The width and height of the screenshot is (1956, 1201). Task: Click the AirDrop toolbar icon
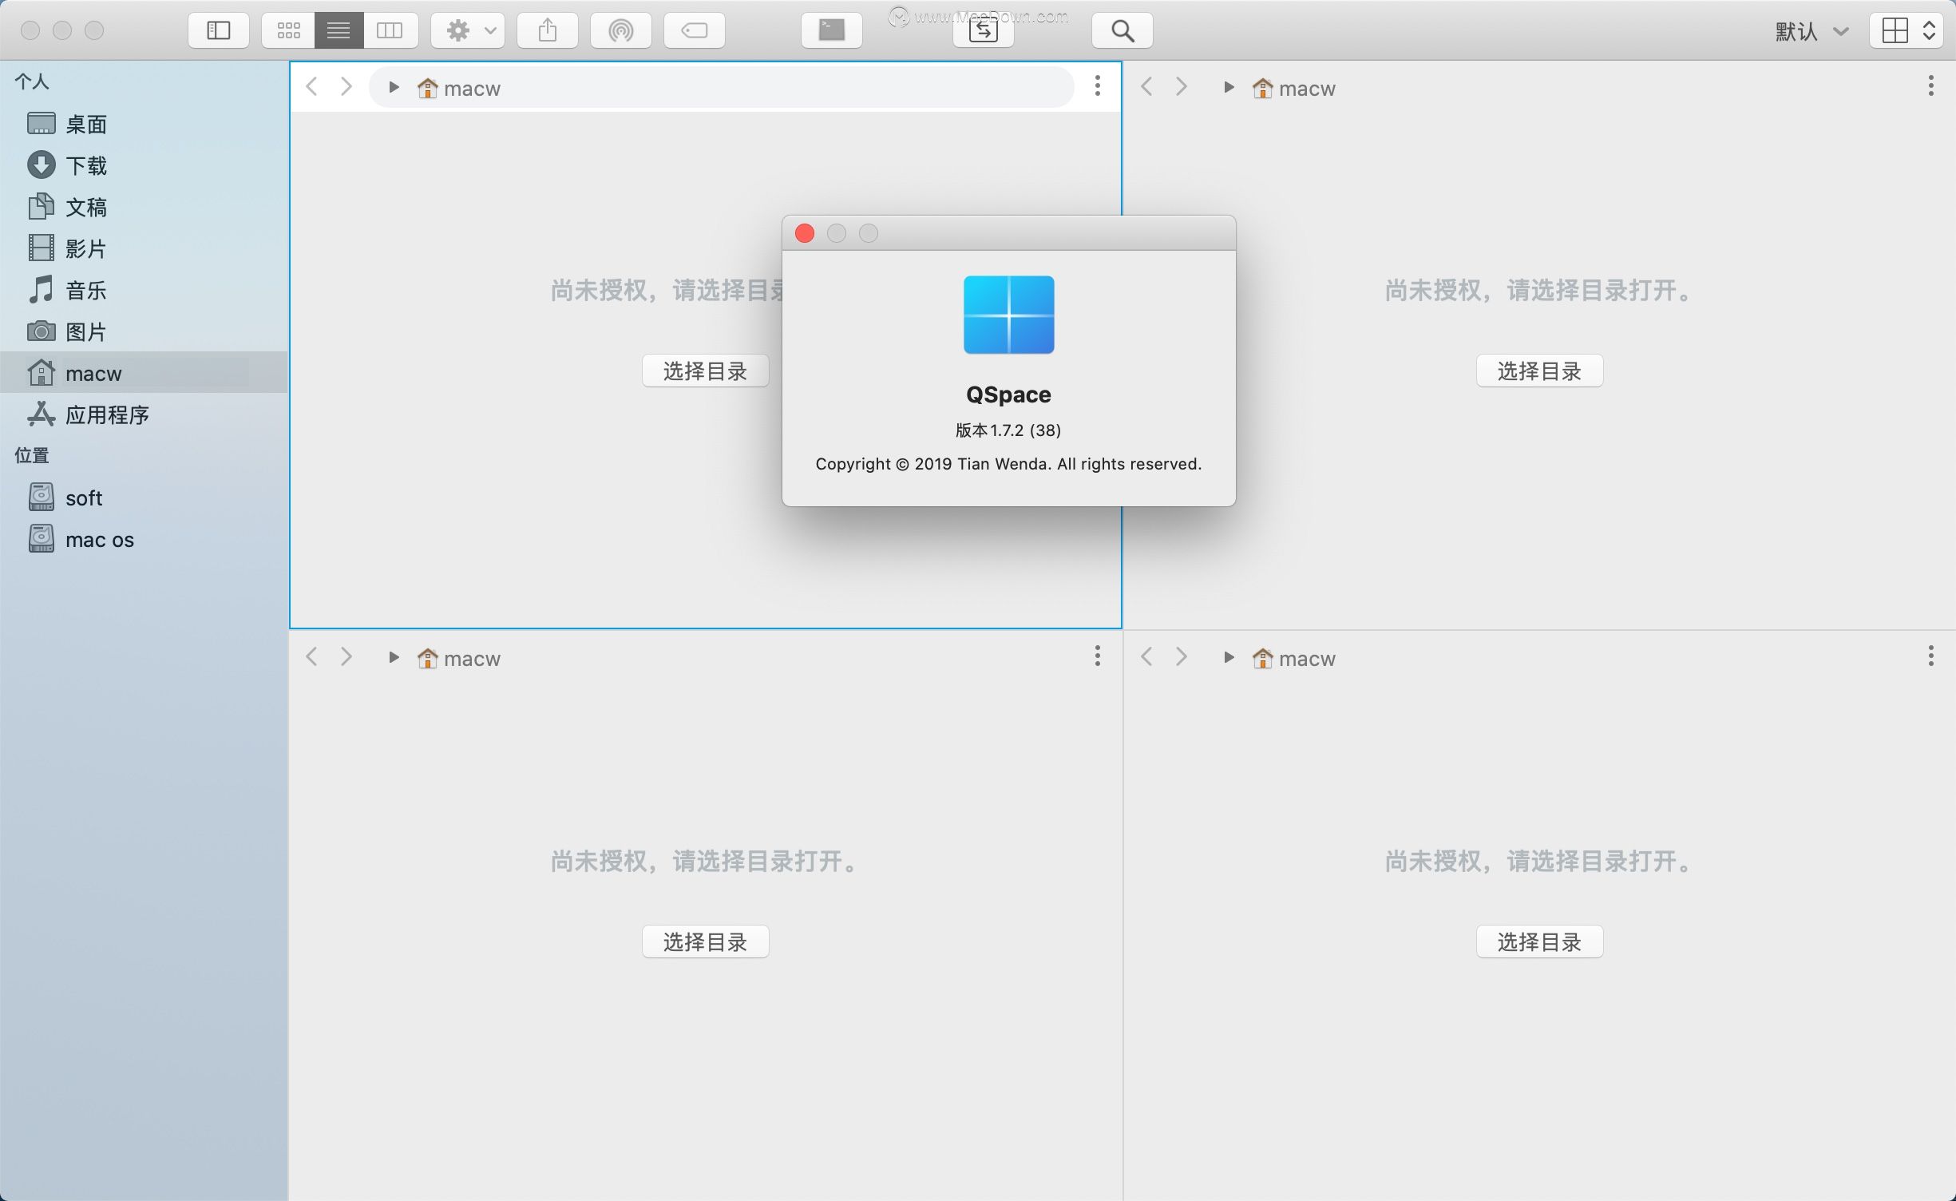(x=620, y=30)
